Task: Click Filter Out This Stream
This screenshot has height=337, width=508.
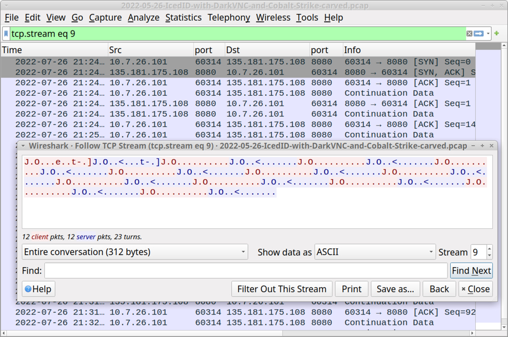Action: (x=282, y=289)
